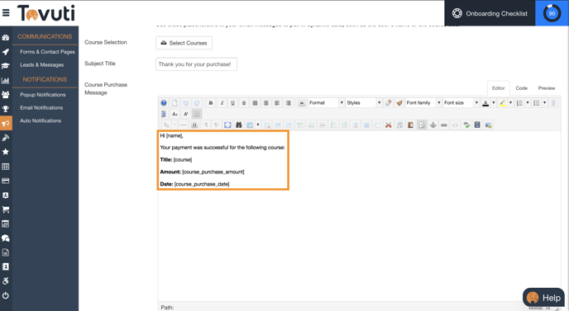Click the insert media film icon

pyautogui.click(x=477, y=125)
